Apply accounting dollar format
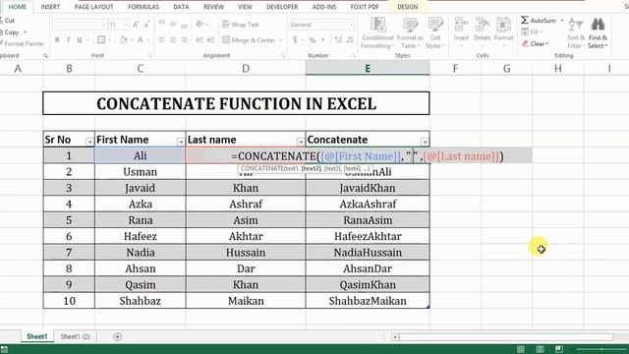 point(295,39)
